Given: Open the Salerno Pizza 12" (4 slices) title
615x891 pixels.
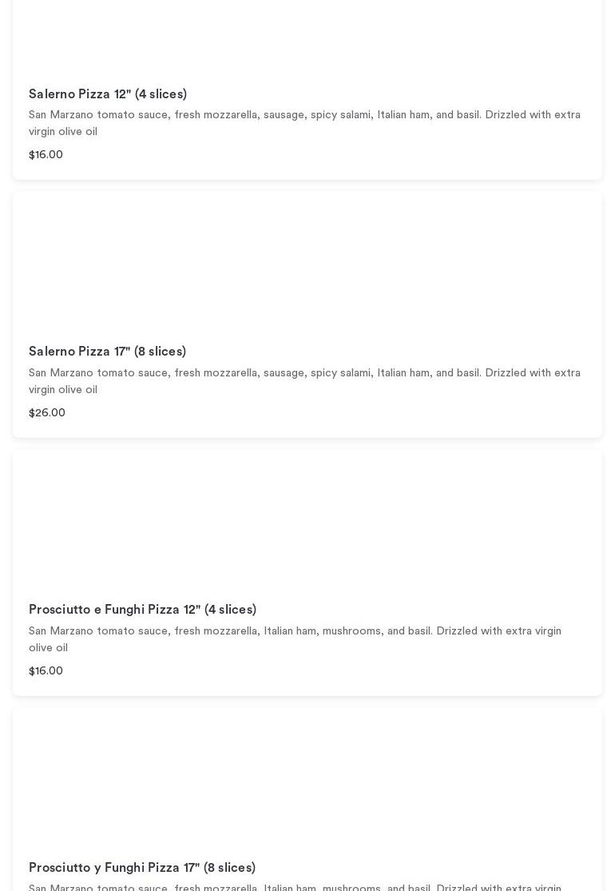Looking at the screenshot, I should (x=108, y=94).
